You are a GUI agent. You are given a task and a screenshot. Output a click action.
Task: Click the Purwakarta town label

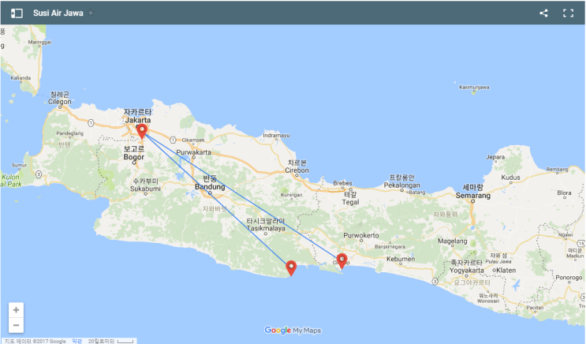(193, 152)
